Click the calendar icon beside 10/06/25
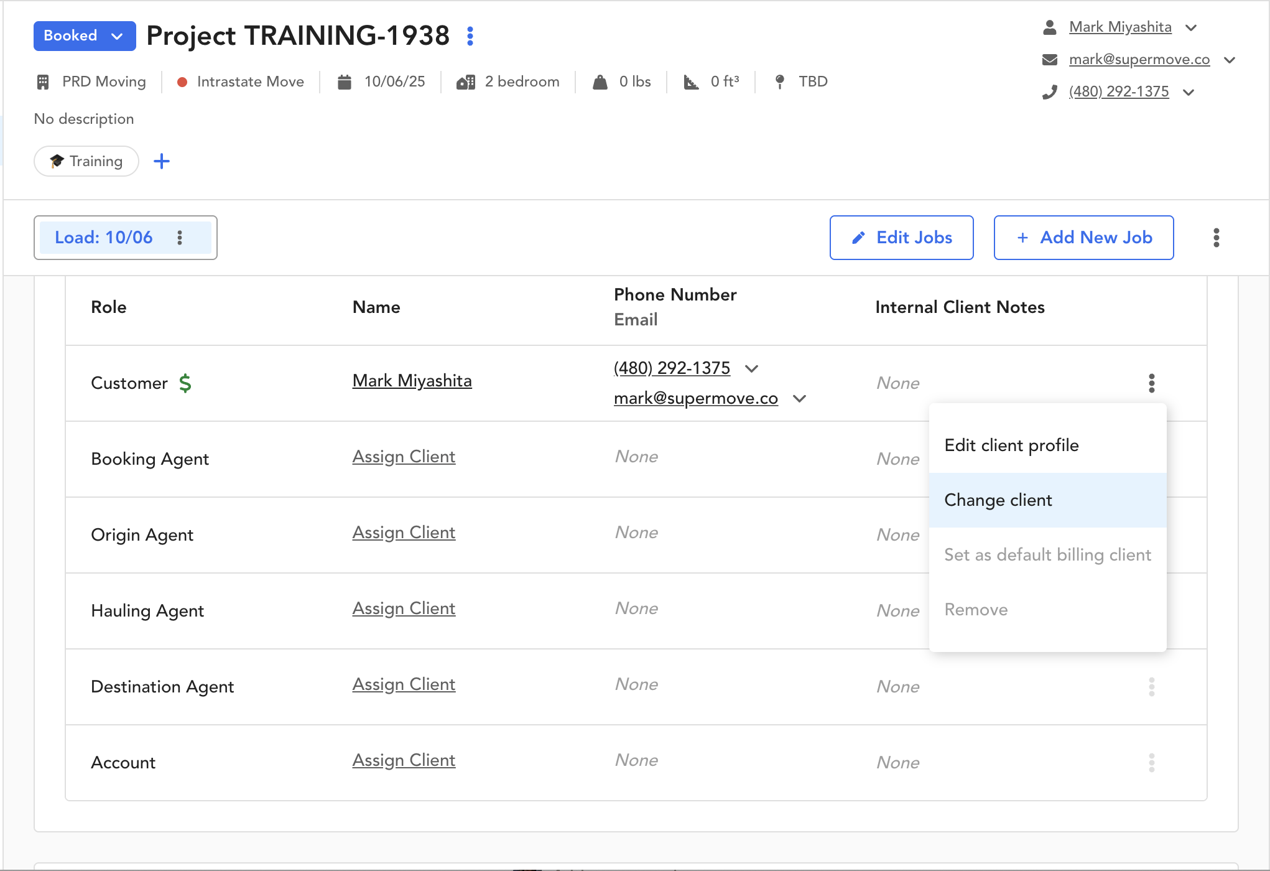 pos(344,82)
